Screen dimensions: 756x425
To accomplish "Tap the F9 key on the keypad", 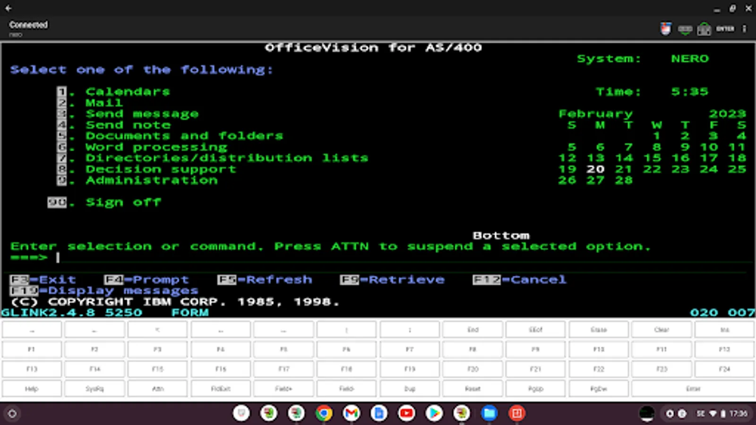I will (x=535, y=349).
